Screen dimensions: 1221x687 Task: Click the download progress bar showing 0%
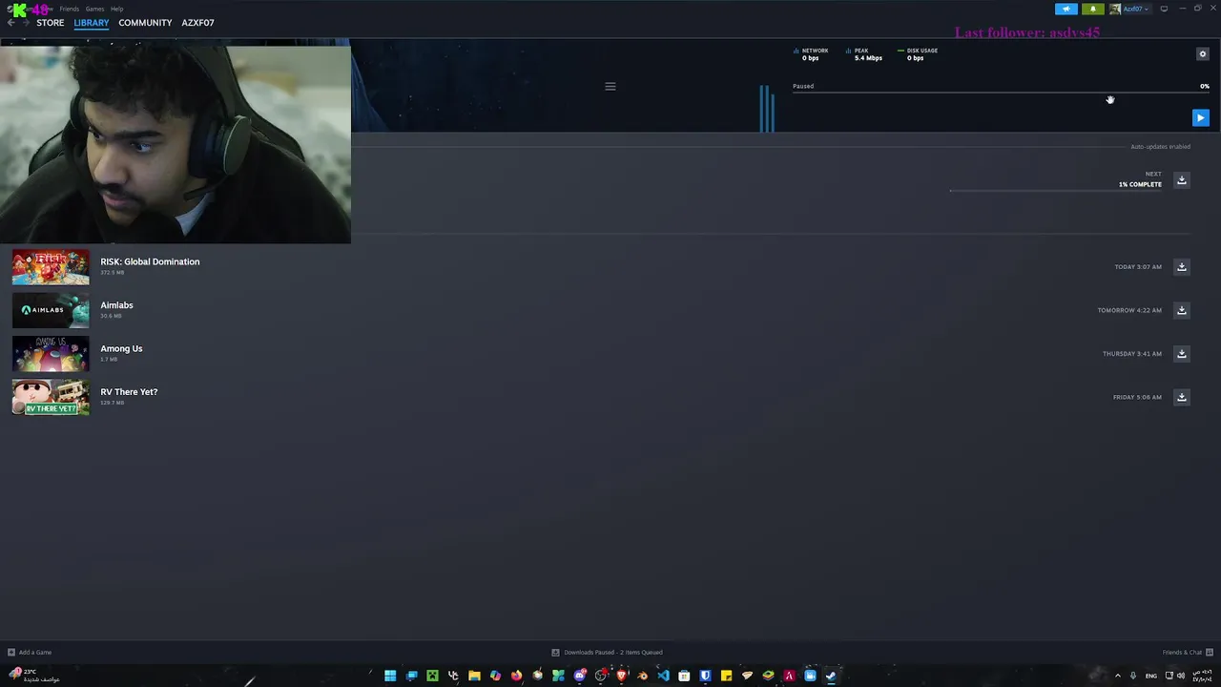click(x=1001, y=93)
